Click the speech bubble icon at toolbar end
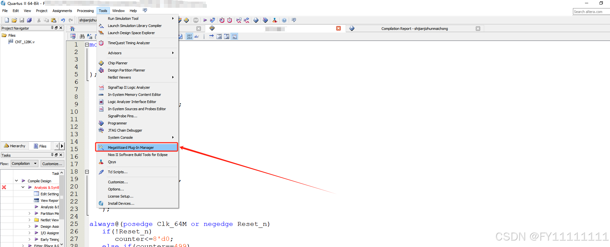610x247 pixels. 294,20
